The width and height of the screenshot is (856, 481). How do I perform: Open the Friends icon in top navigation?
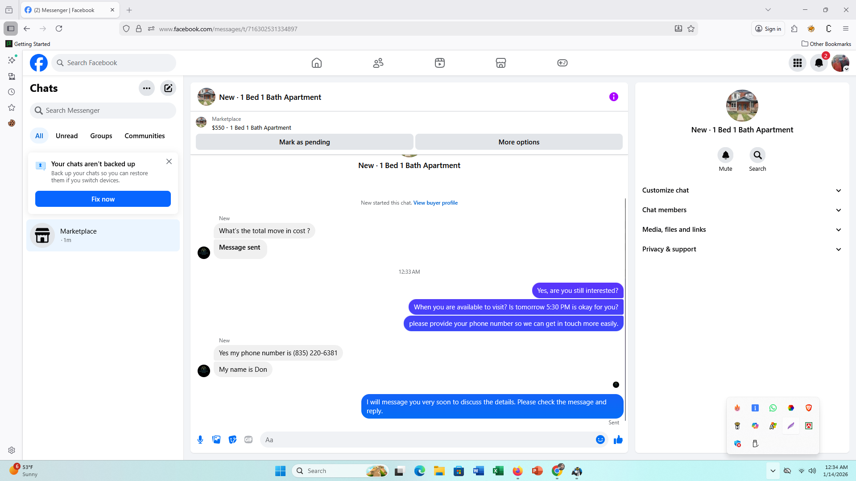click(x=378, y=63)
